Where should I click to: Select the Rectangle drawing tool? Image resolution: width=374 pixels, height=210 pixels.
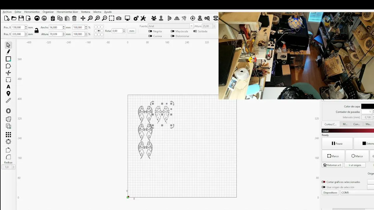[x=8, y=59]
